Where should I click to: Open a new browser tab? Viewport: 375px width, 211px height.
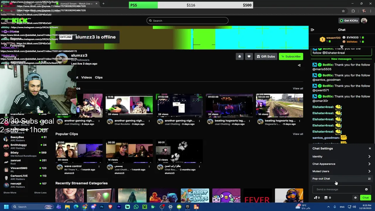[103, 4]
